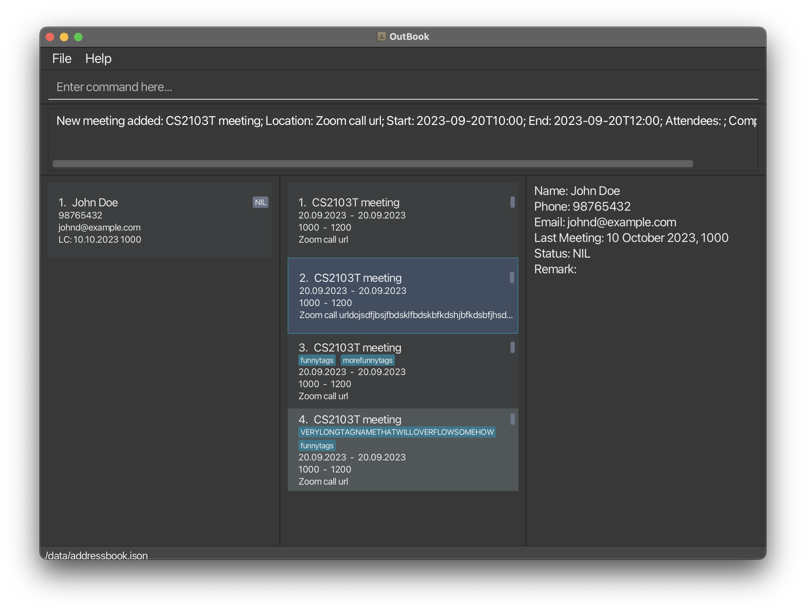The image size is (806, 612).
Task: Click the OutBook title bar app icon
Action: [x=381, y=36]
